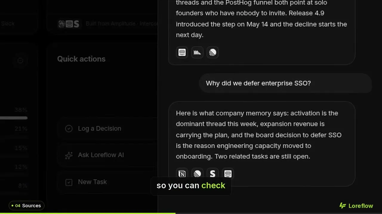
Task: Open Ask Loreflow AI quick action
Action: tap(107, 155)
